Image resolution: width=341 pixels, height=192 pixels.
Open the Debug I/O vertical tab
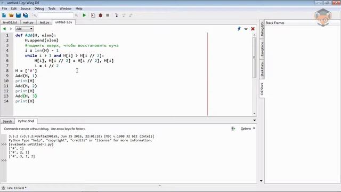(262, 29)
